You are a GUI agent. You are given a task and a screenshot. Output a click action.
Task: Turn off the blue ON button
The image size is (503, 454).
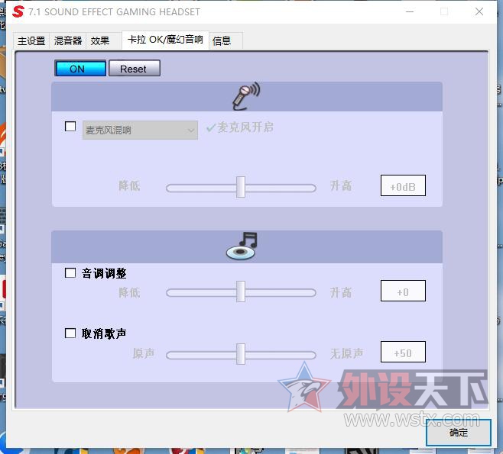click(80, 68)
